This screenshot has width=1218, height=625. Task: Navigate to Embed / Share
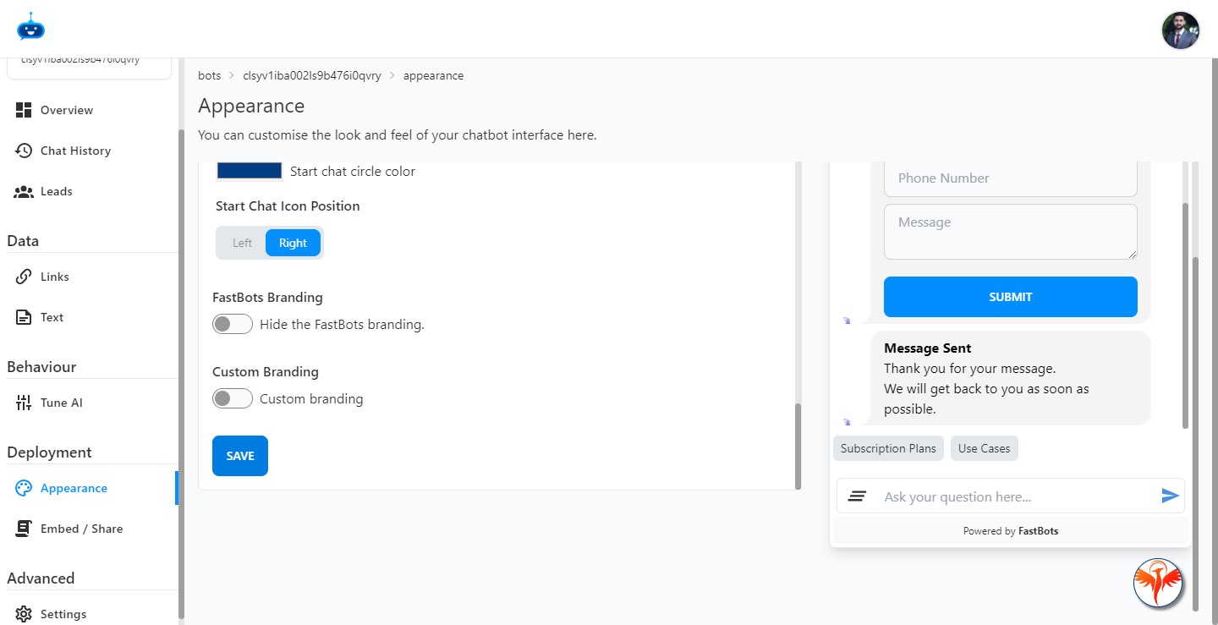coord(82,528)
